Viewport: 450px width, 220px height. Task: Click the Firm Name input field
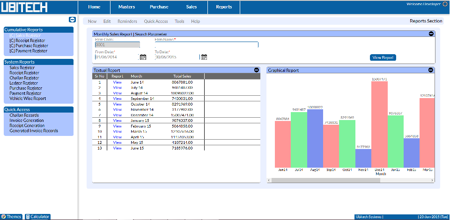tap(206, 45)
